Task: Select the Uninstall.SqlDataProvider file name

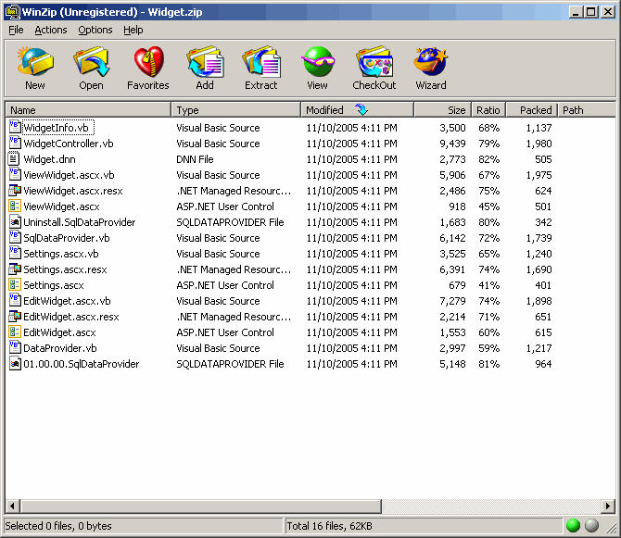Action: click(x=79, y=222)
